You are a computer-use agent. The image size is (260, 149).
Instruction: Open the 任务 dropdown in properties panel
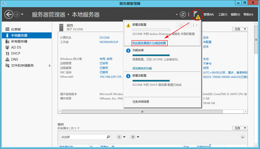pyautogui.click(x=240, y=29)
